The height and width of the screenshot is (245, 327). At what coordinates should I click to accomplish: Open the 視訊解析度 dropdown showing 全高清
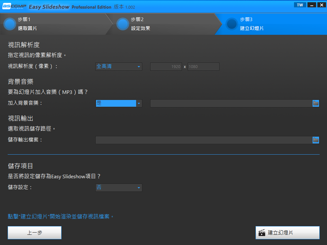(x=119, y=66)
